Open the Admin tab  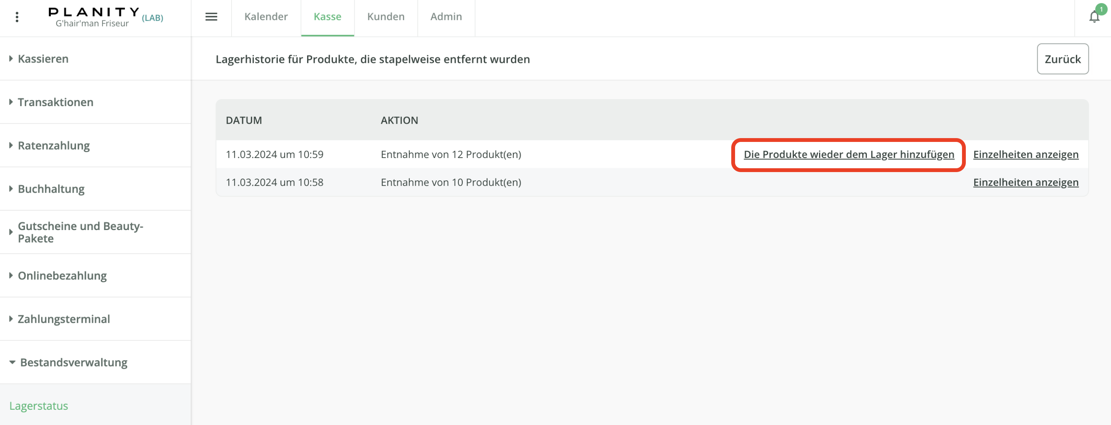coord(445,17)
